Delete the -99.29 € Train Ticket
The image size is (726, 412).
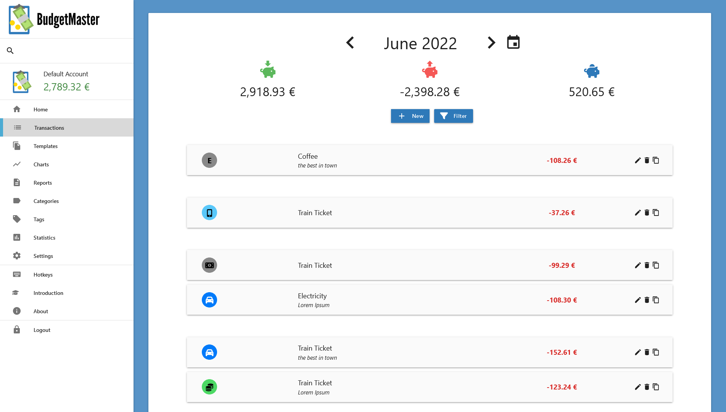coord(647,265)
